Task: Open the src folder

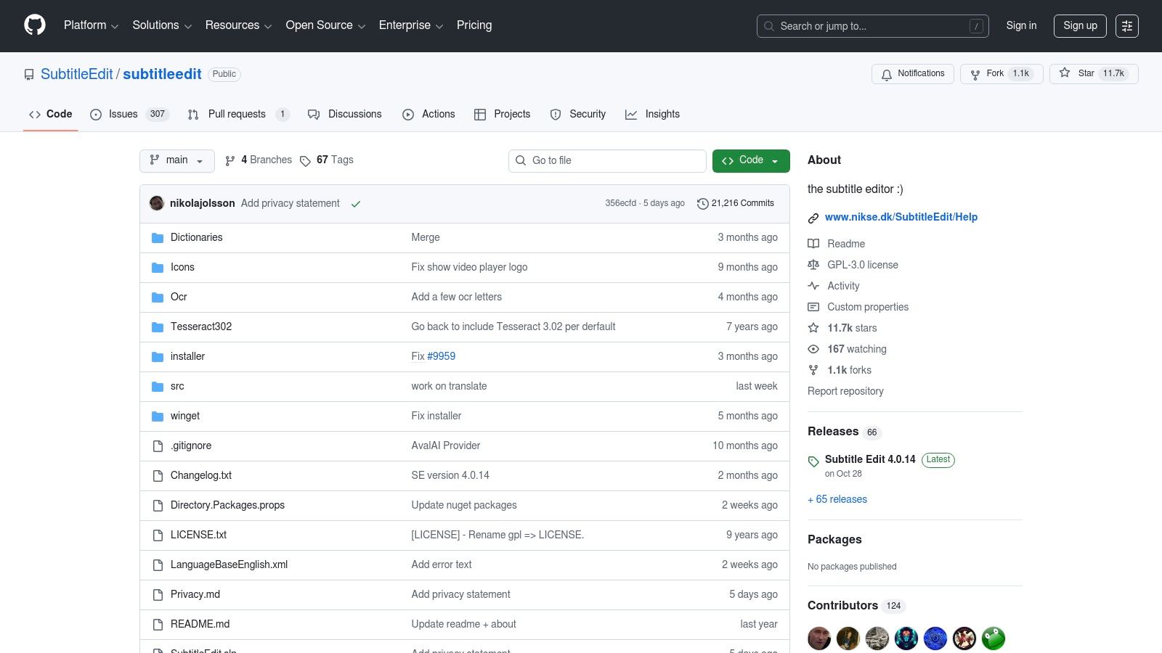Action: pyautogui.click(x=177, y=386)
